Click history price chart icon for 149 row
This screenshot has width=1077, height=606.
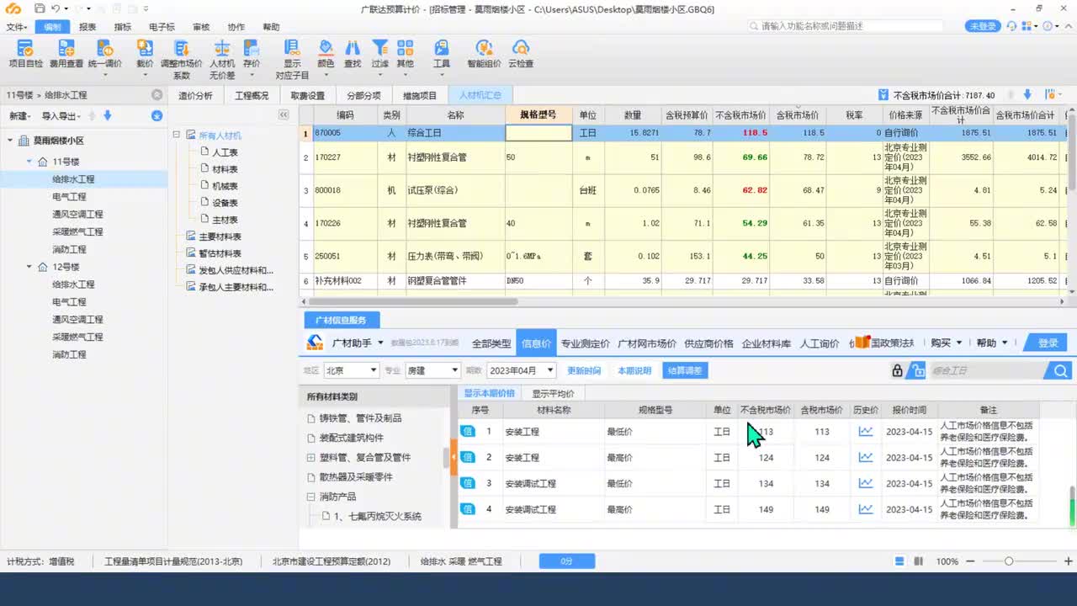[866, 509]
